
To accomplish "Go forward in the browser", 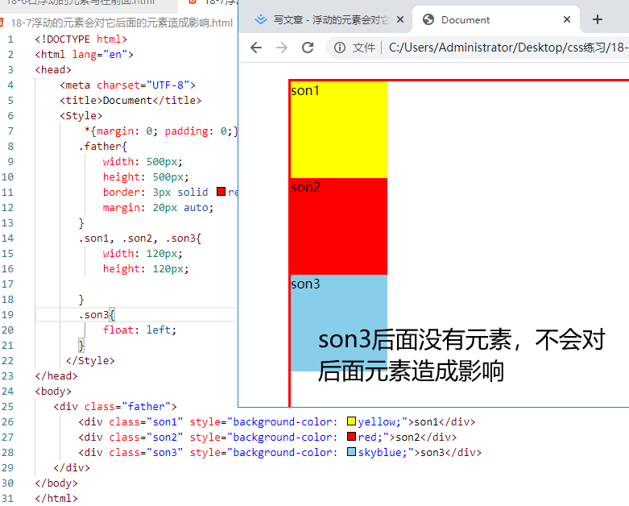I will [282, 48].
